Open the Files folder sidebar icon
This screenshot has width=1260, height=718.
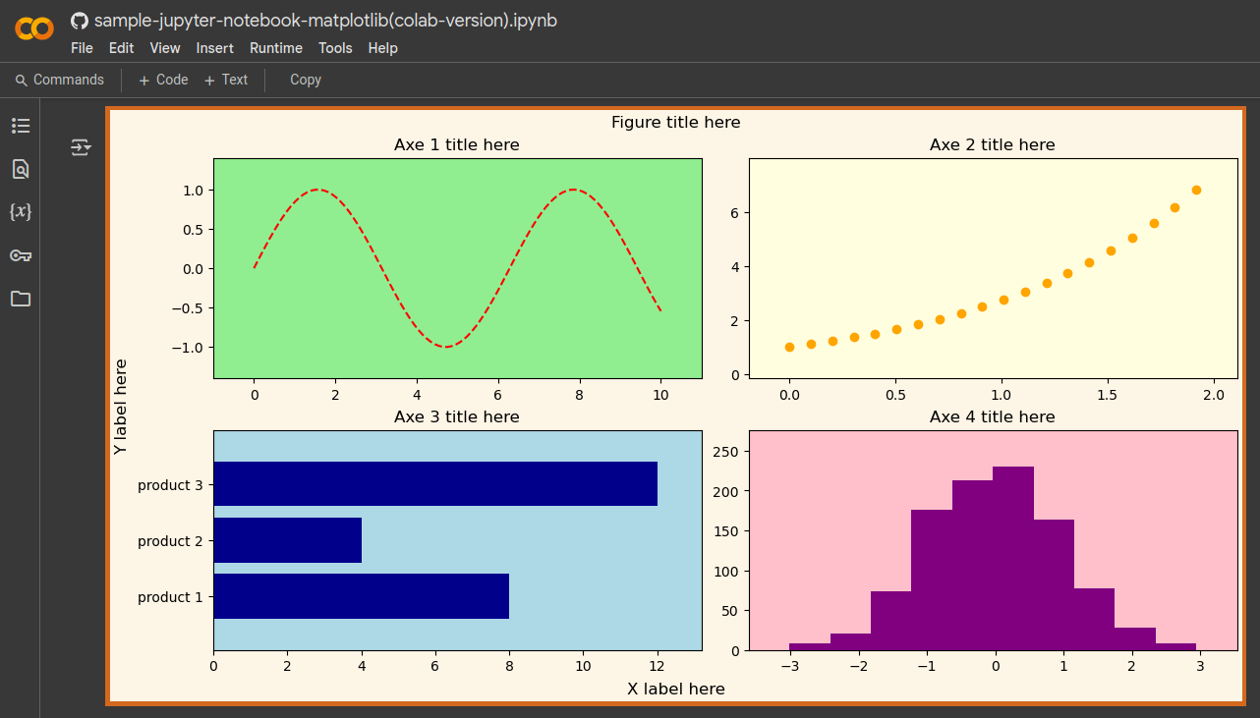pyautogui.click(x=21, y=299)
